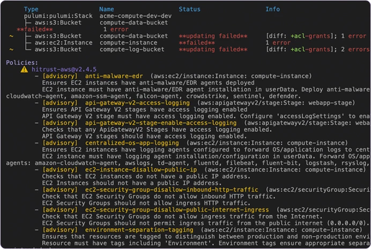Select the aws:ec2:Instance type entry
Screen dimensions: 371x249
click(63, 43)
